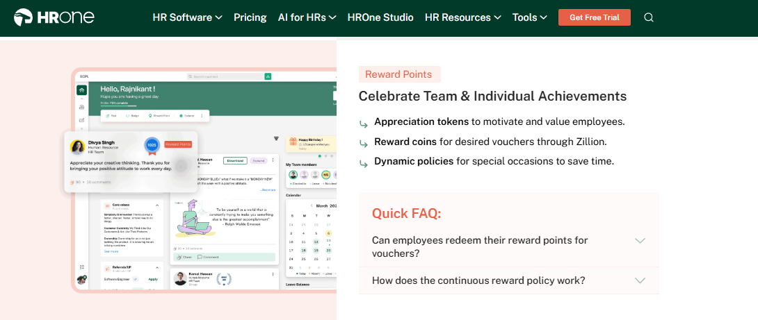The height and width of the screenshot is (320, 758).
Task: Collapse the Core values card chevron
Action: [157, 206]
